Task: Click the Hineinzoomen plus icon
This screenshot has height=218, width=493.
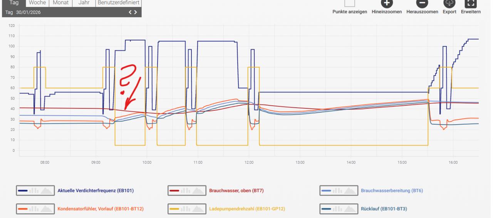Action: click(x=387, y=3)
